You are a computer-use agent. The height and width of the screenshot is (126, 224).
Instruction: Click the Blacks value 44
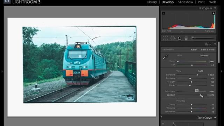[x=212, y=85]
